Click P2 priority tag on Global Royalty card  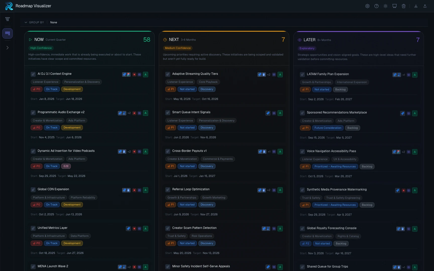(x=306, y=243)
